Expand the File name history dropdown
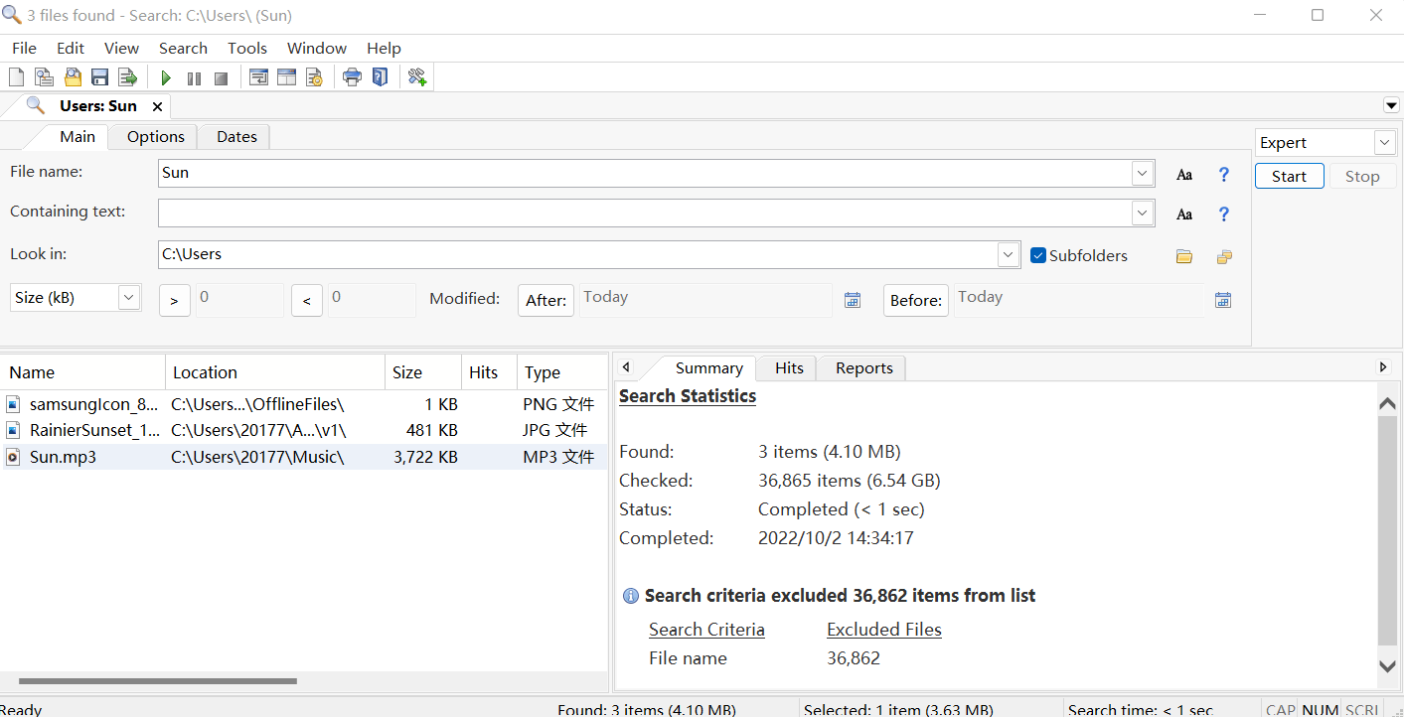The image size is (1404, 717). 1143,173
